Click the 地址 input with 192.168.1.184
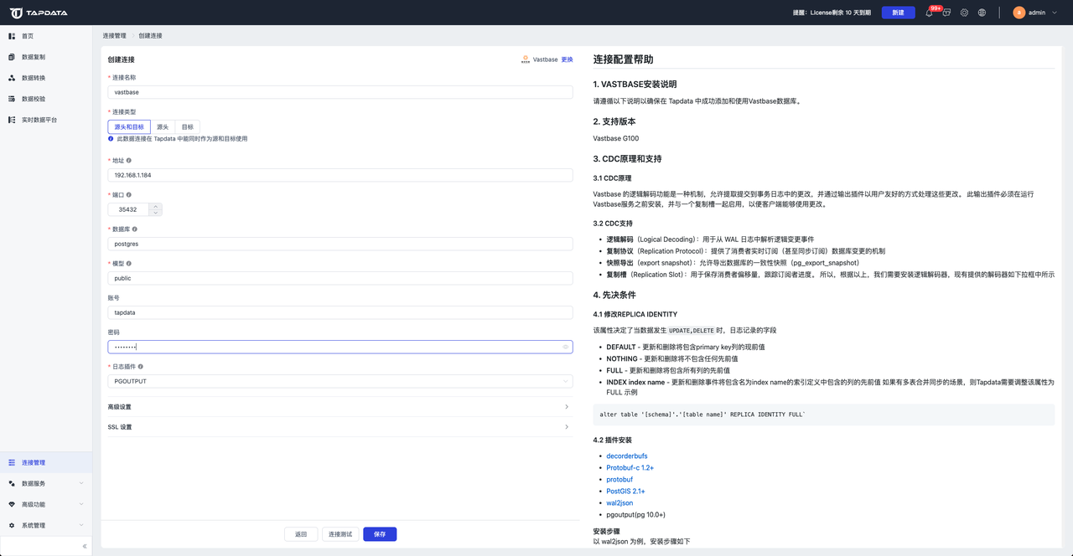This screenshot has height=556, width=1073. coord(340,175)
